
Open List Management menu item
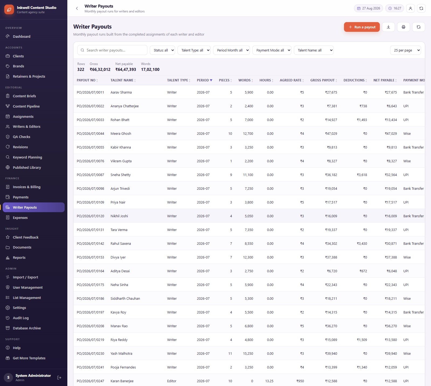pyautogui.click(x=34, y=298)
